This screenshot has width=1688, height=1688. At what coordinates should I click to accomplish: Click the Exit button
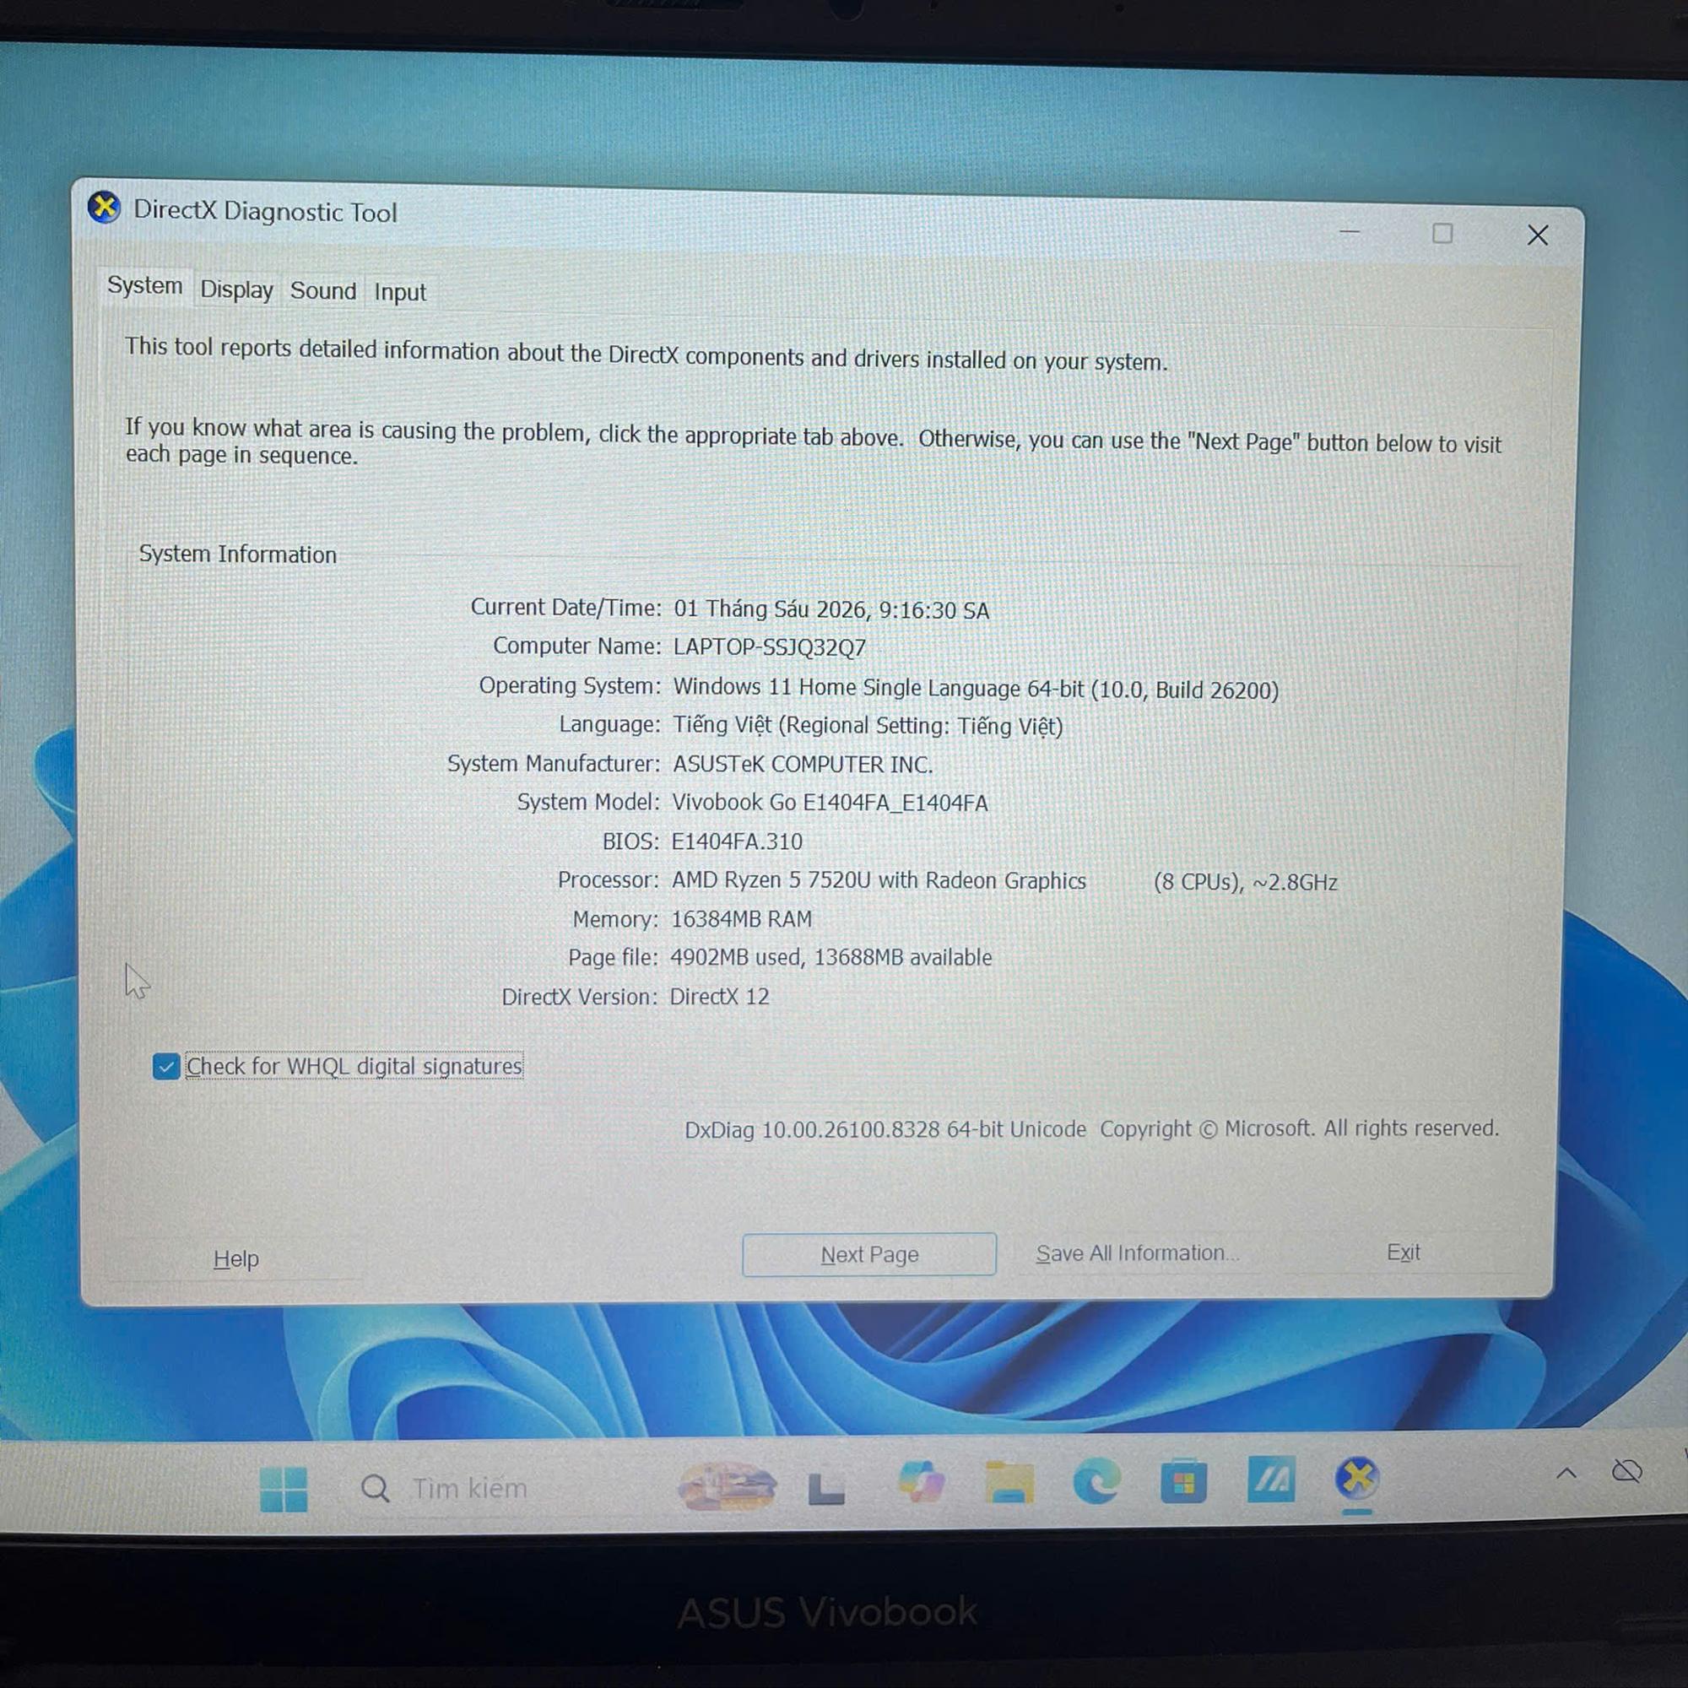click(x=1404, y=1252)
